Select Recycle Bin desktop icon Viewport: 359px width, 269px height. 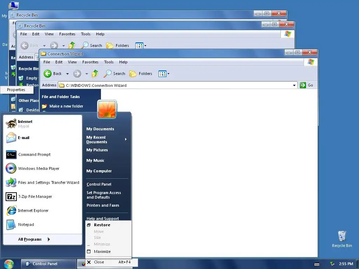click(x=342, y=239)
